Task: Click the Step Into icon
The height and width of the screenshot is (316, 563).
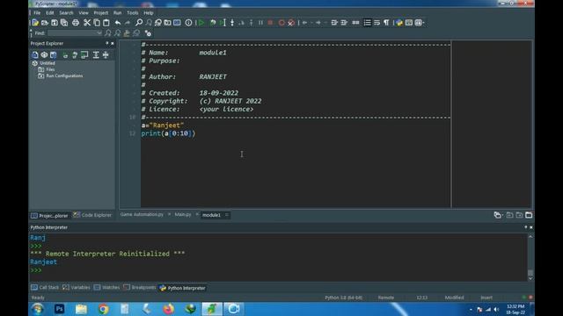Action: [232, 23]
